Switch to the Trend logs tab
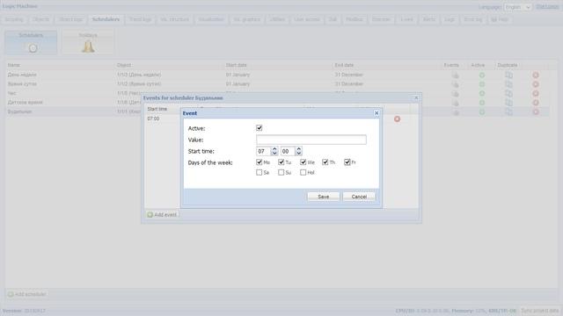563x316 pixels. pyautogui.click(x=140, y=19)
